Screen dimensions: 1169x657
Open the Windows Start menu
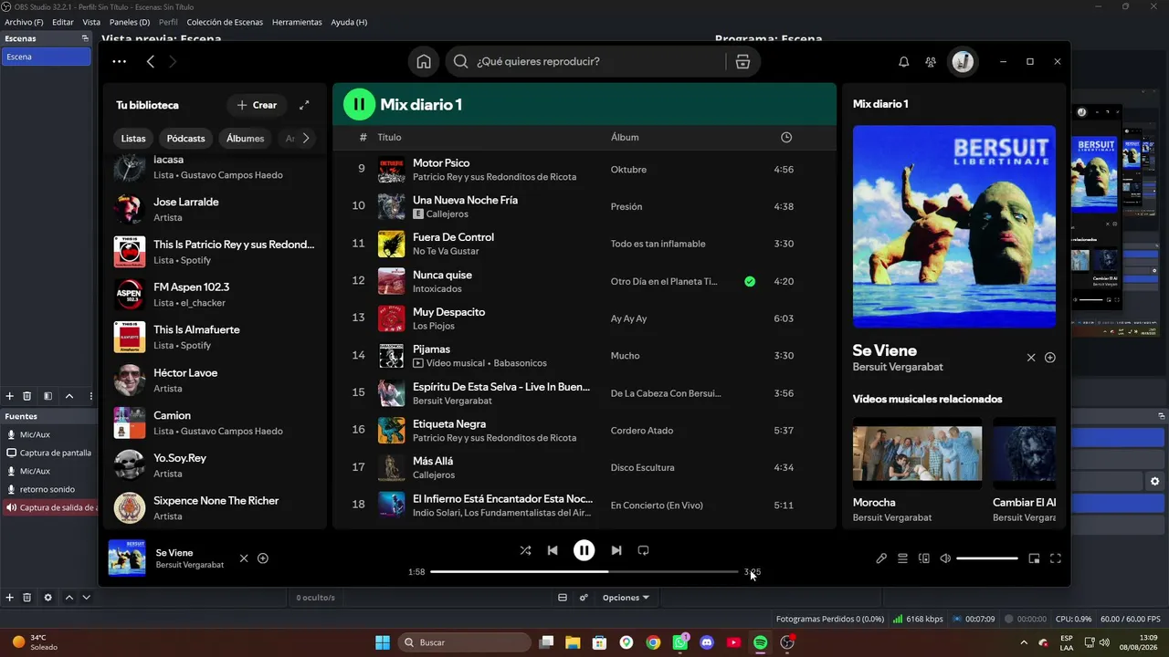coord(383,642)
